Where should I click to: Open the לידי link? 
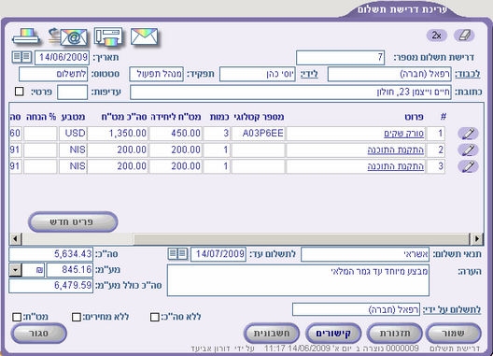coord(309,74)
